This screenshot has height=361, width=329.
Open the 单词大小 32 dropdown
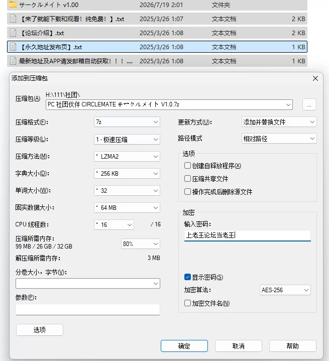pos(127,191)
